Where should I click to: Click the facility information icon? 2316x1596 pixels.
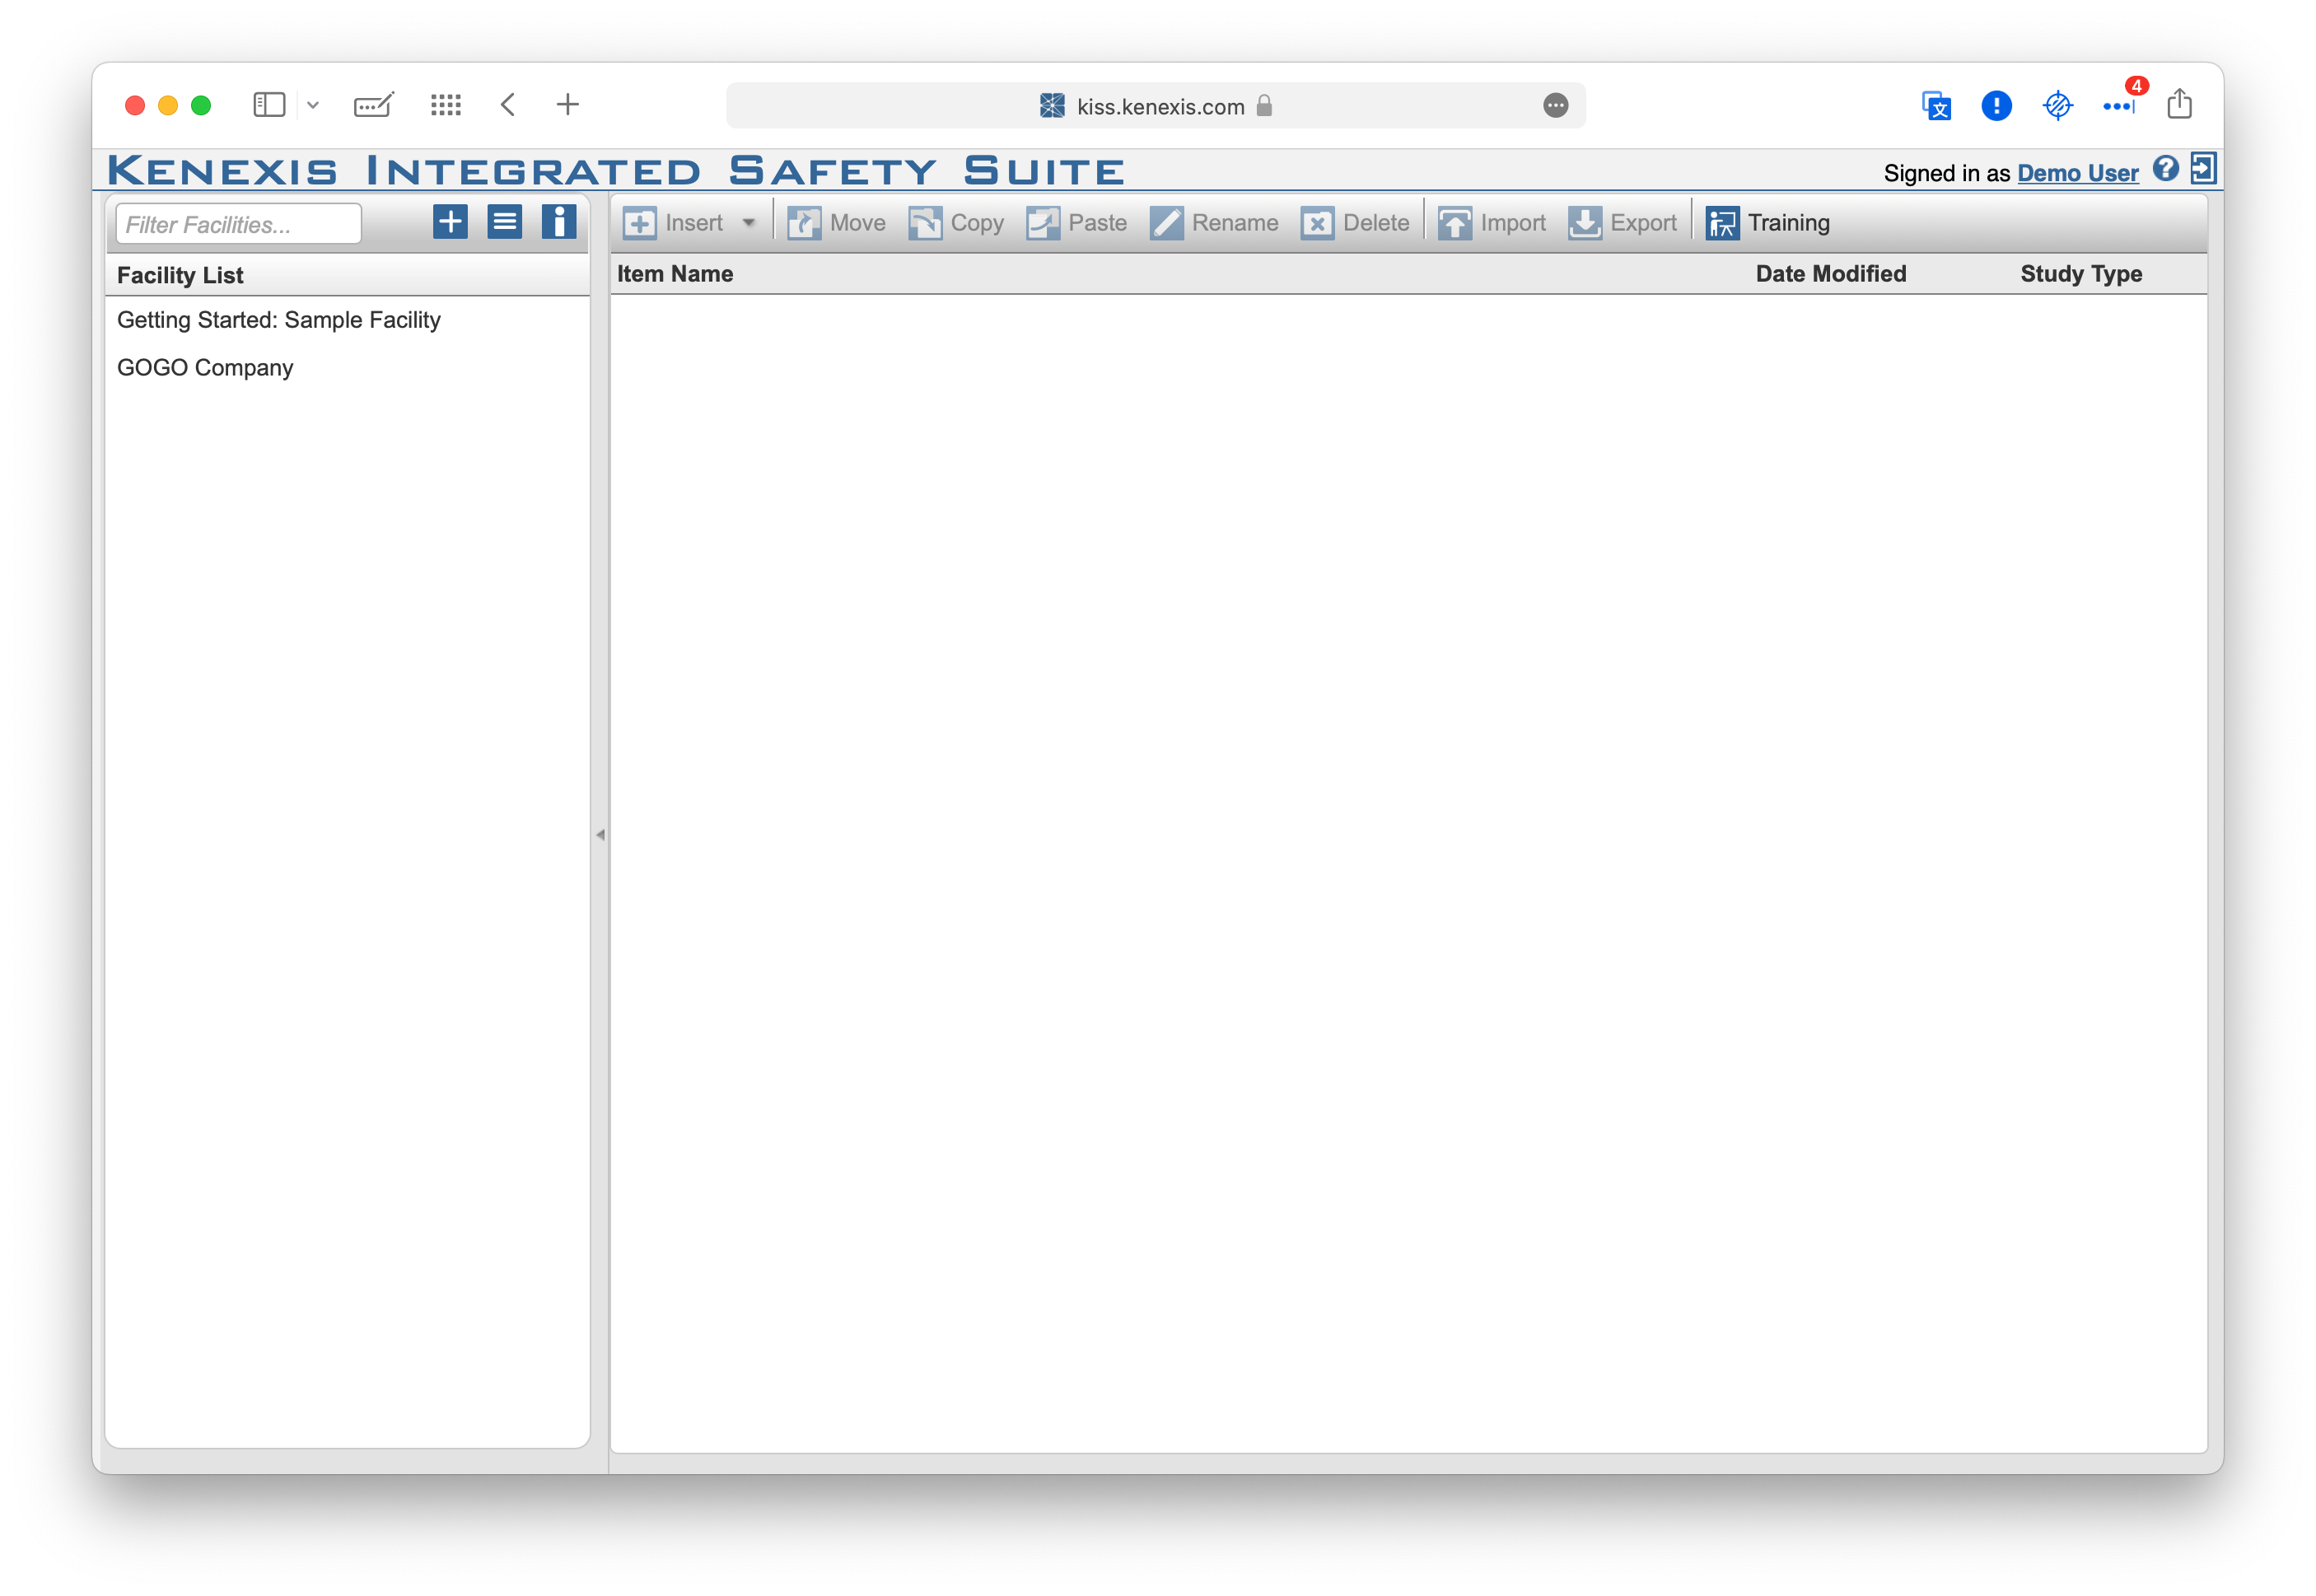pyautogui.click(x=558, y=222)
